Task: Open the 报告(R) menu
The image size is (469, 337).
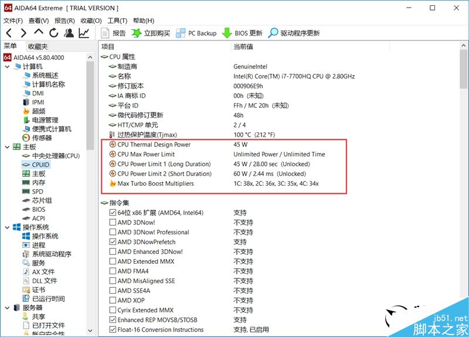Action: (x=64, y=21)
